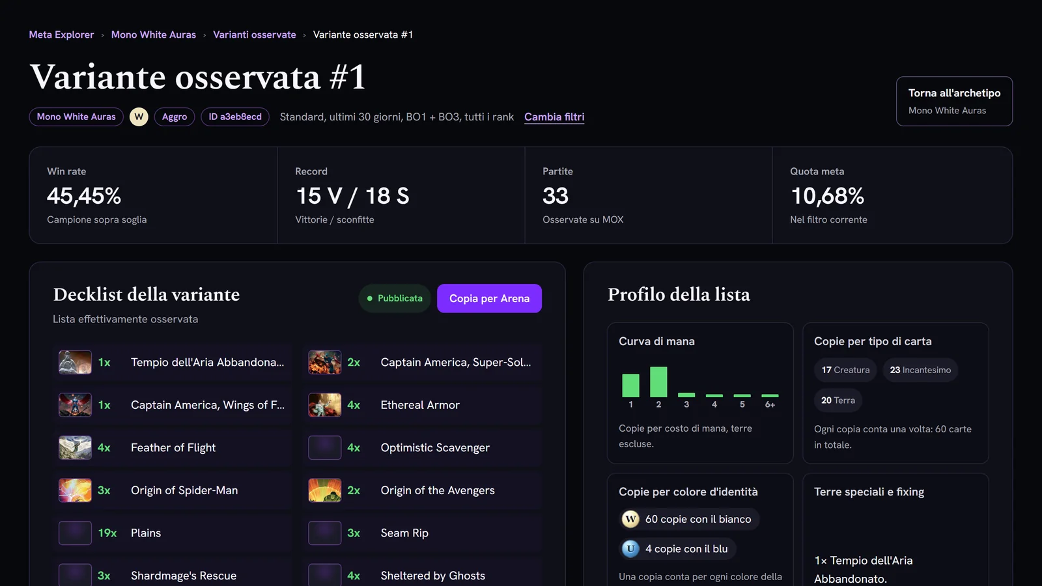The image size is (1042, 586).
Task: Click the 20 Terra type chip
Action: click(838, 400)
